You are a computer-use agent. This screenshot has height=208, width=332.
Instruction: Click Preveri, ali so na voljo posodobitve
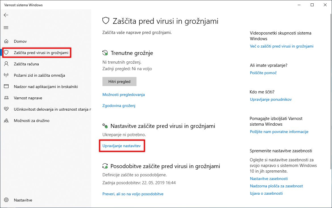click(133, 194)
